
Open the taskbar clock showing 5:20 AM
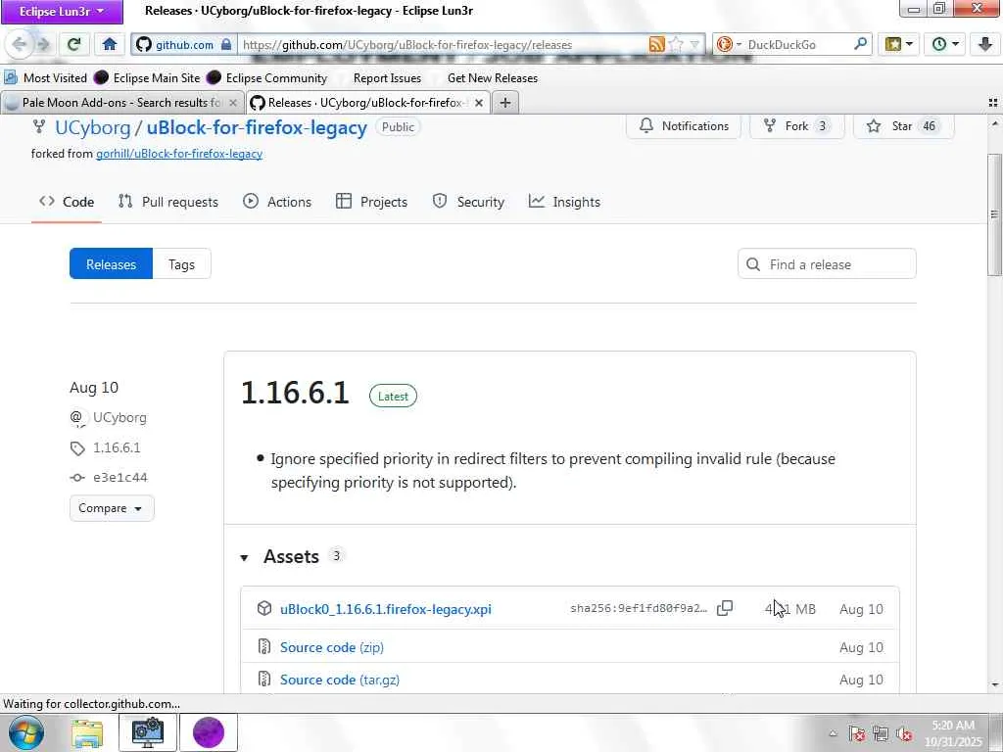954,733
